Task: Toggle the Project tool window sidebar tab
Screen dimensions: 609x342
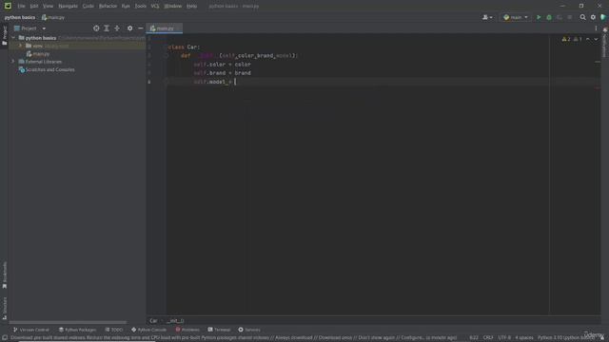Action: pyautogui.click(x=4, y=35)
